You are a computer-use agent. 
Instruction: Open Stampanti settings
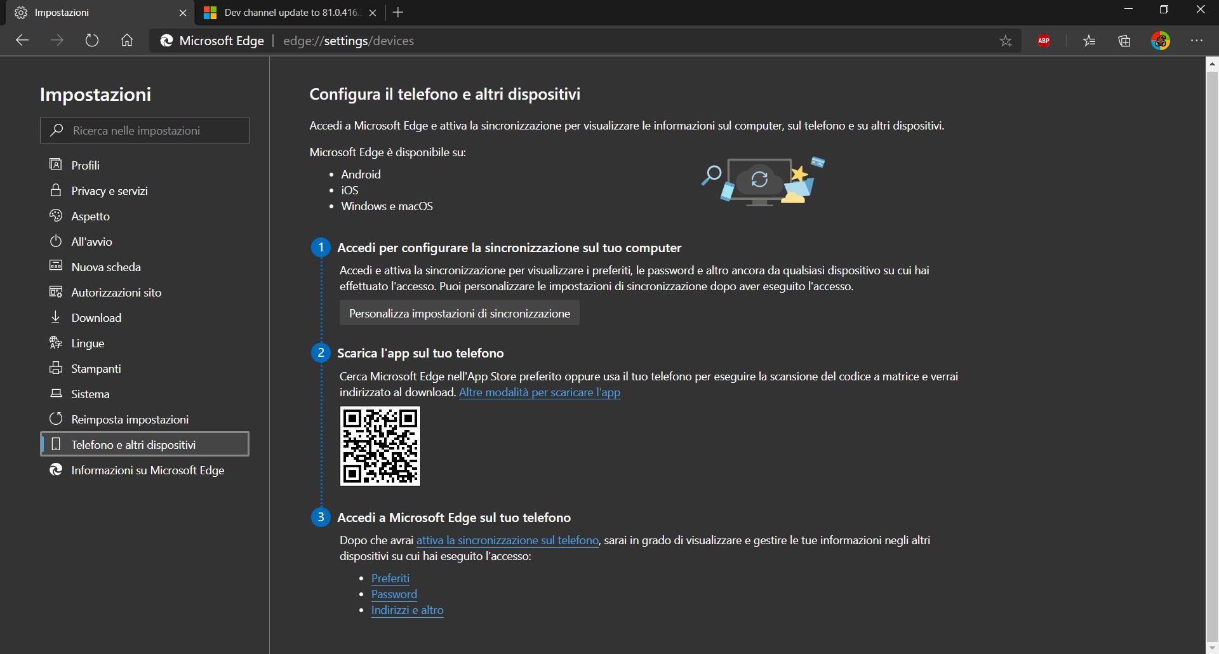pyautogui.click(x=145, y=368)
